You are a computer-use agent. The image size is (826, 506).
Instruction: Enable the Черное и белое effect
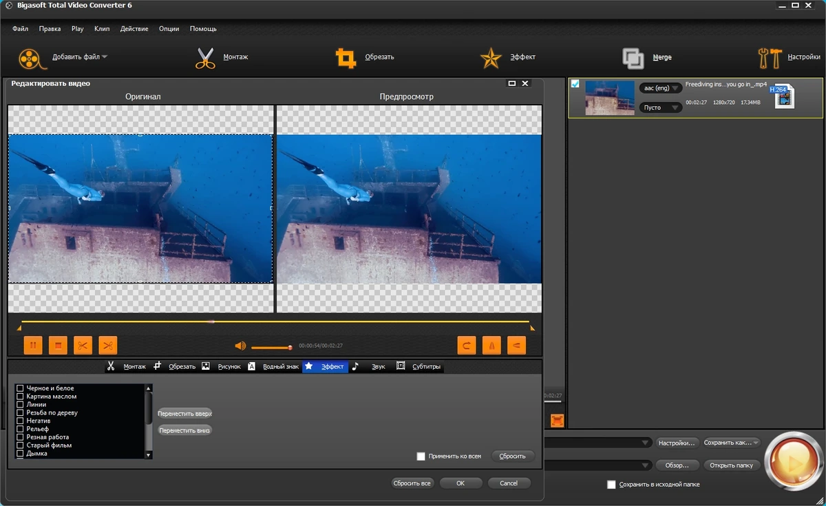(20, 388)
